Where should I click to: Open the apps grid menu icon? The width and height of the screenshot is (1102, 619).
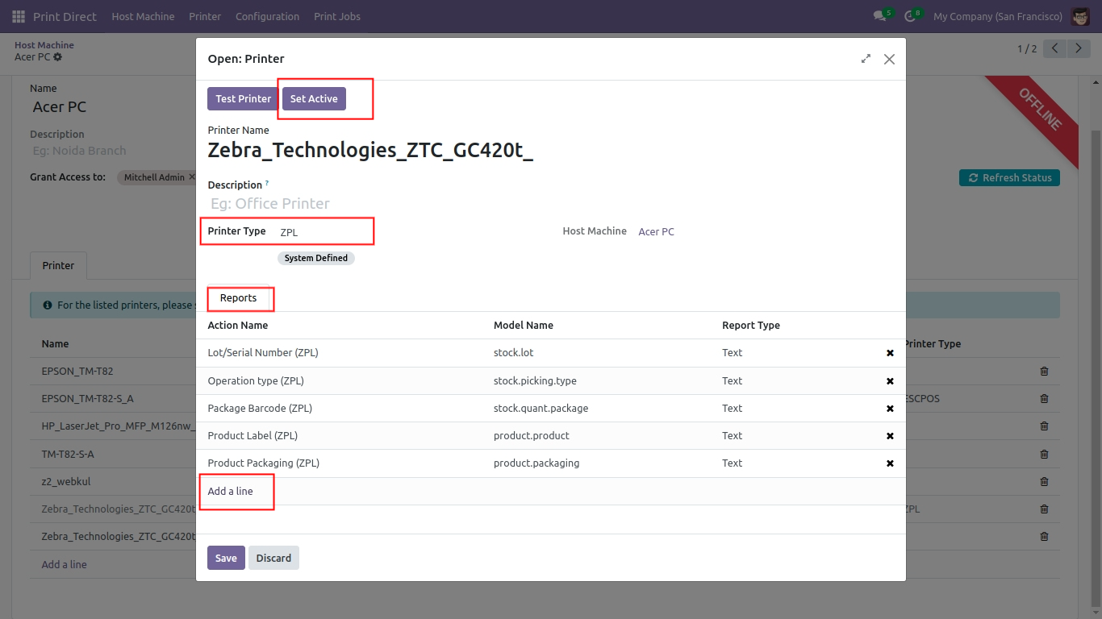[19, 16]
